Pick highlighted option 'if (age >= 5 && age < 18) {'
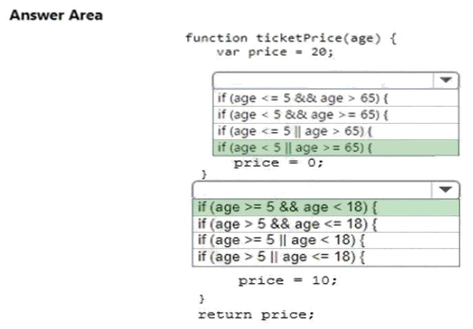This screenshot has height=329, width=473. 289,207
